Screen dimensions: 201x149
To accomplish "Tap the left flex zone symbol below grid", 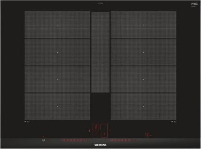I will point(27,121).
